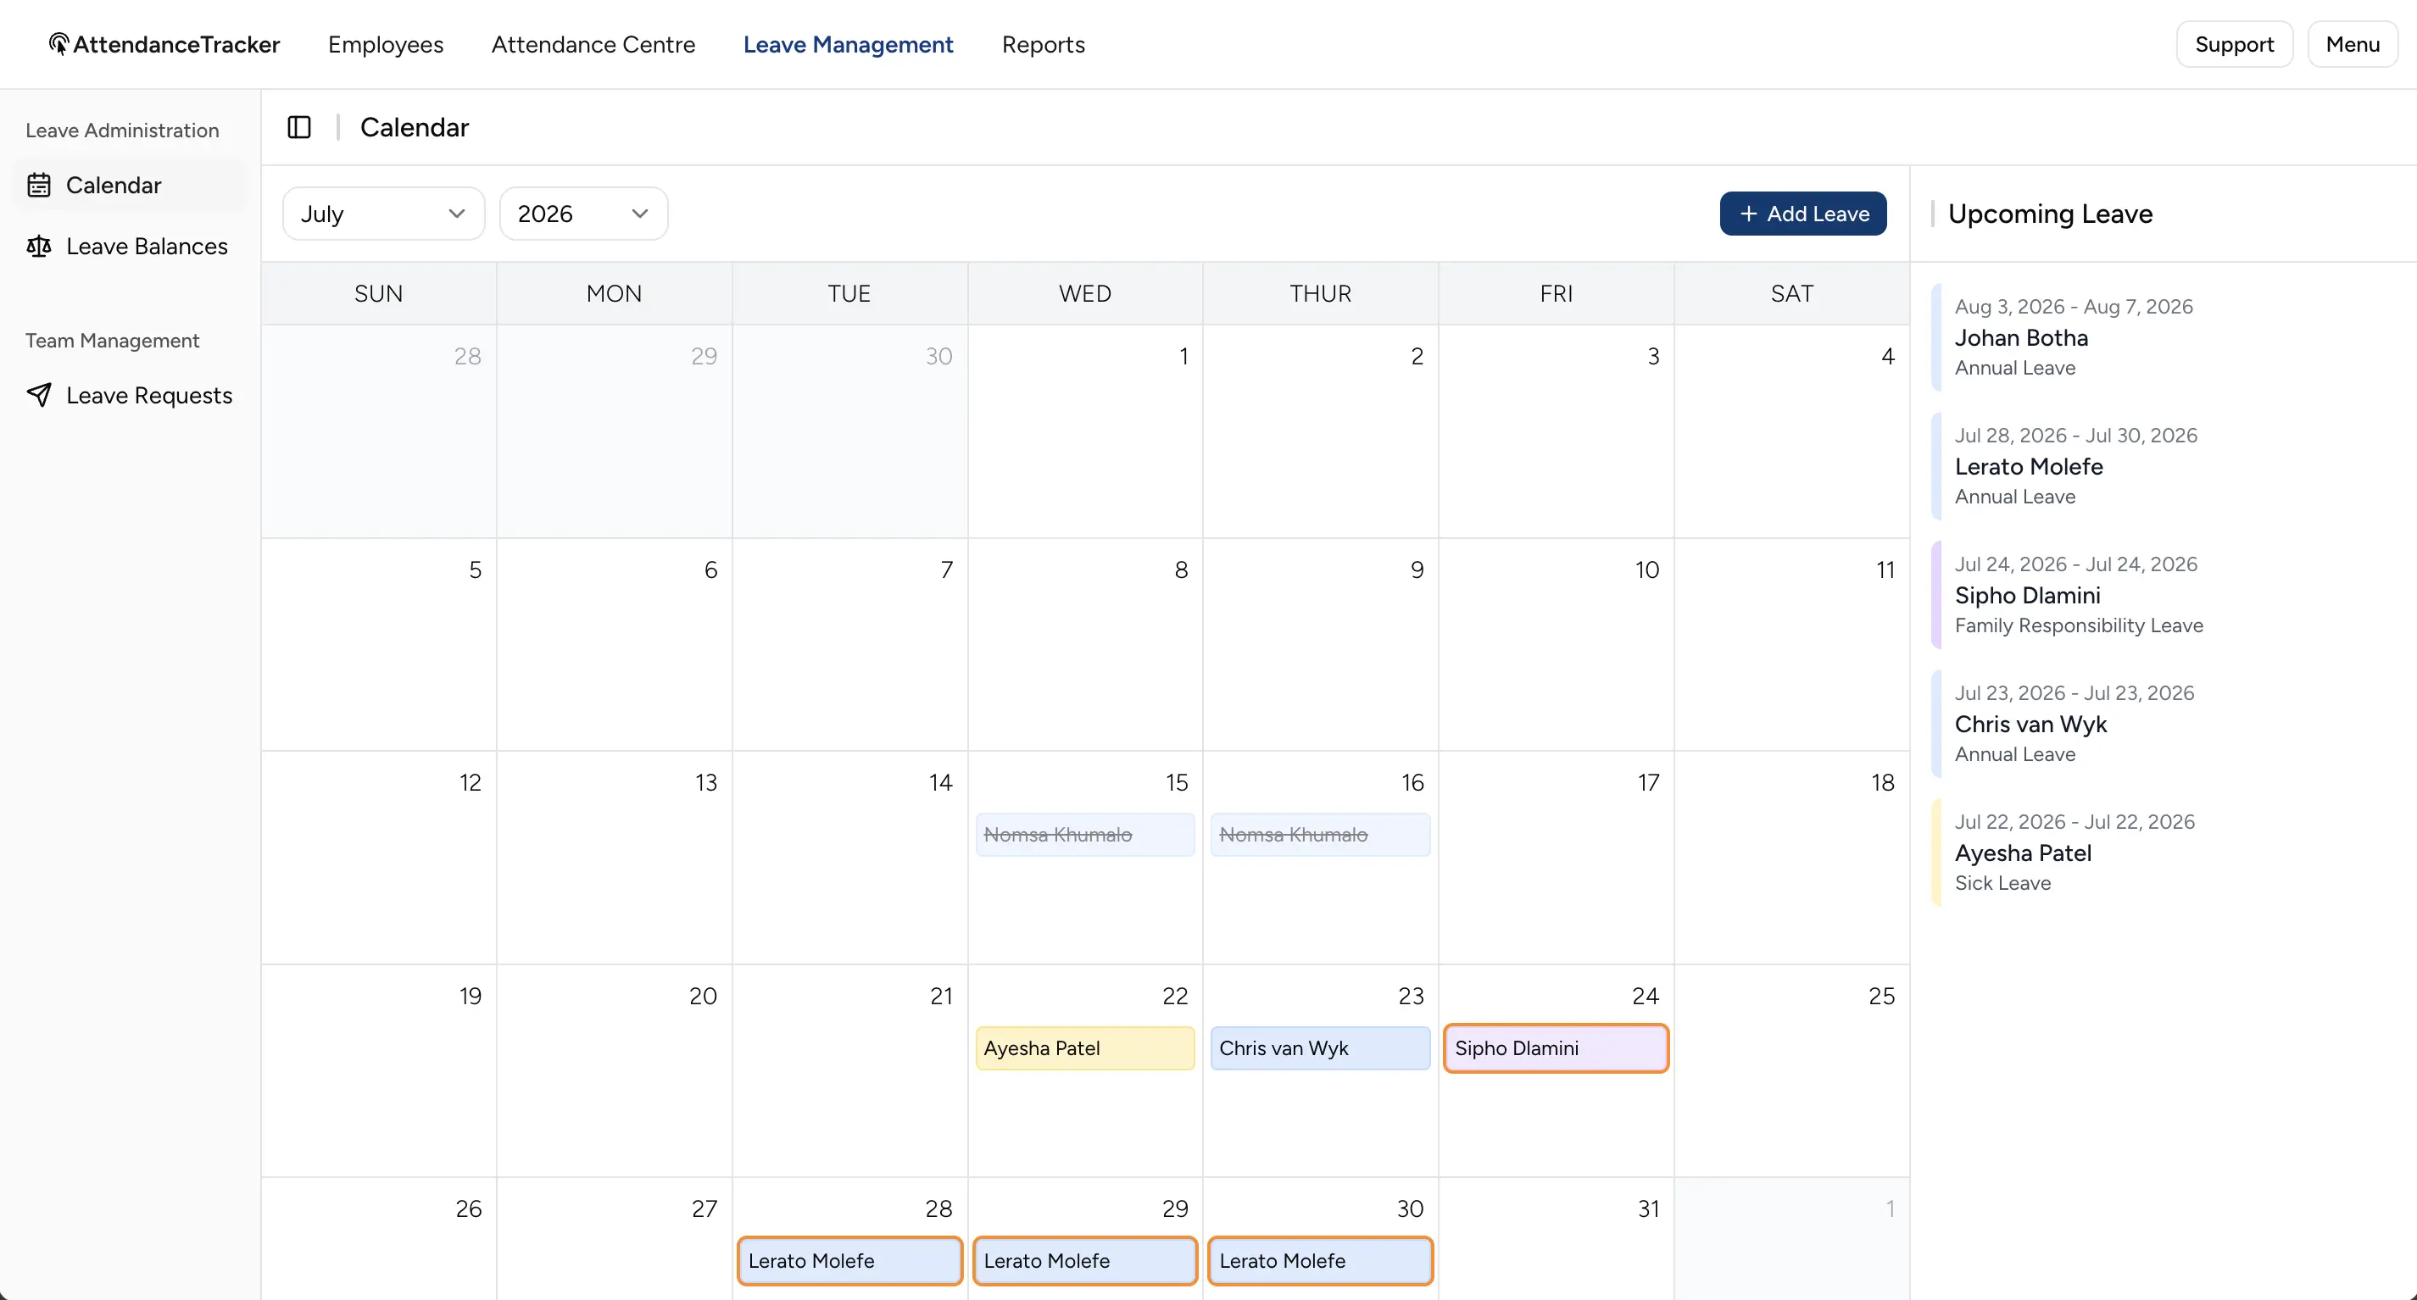The image size is (2417, 1300).
Task: Click the FRI column header
Action: (x=1557, y=293)
